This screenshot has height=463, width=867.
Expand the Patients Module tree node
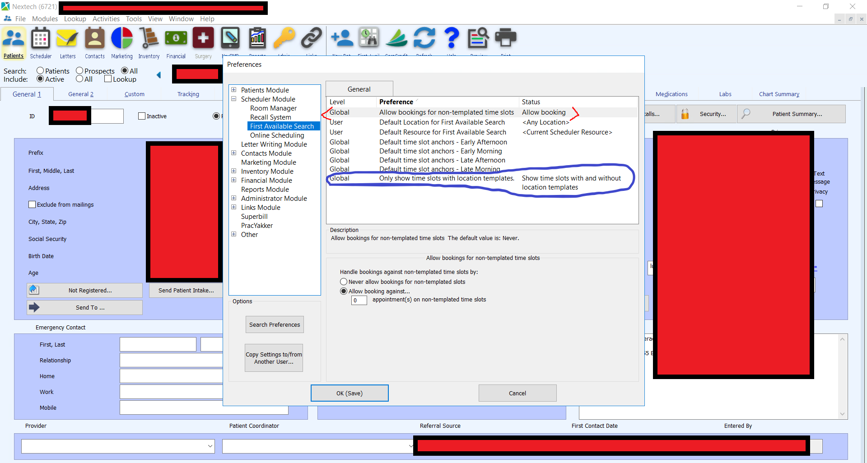[234, 90]
